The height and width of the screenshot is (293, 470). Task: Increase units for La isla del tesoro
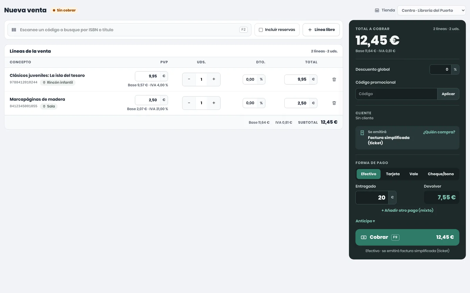(x=214, y=79)
